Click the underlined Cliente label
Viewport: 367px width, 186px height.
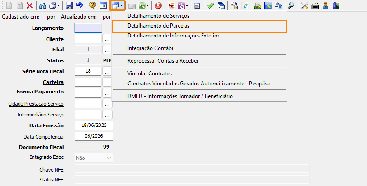pyautogui.click(x=55, y=39)
